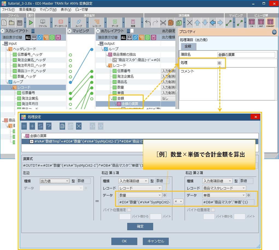Open the operator × dropdown
Image resolution: width=279 pixels, height=250 pixels.
[x=178, y=201]
